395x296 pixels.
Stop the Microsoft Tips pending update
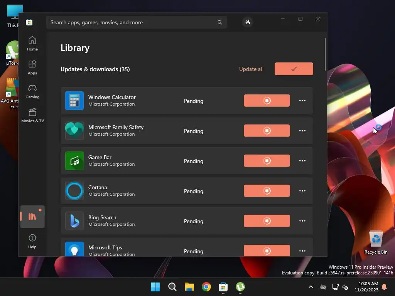point(267,251)
